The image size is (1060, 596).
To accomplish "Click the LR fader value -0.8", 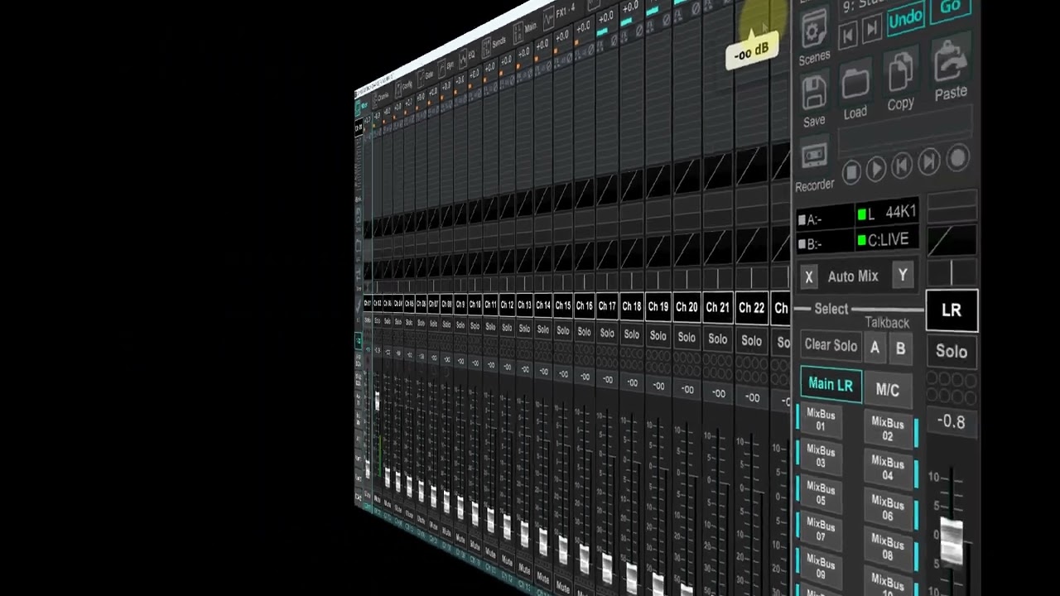I will (951, 421).
